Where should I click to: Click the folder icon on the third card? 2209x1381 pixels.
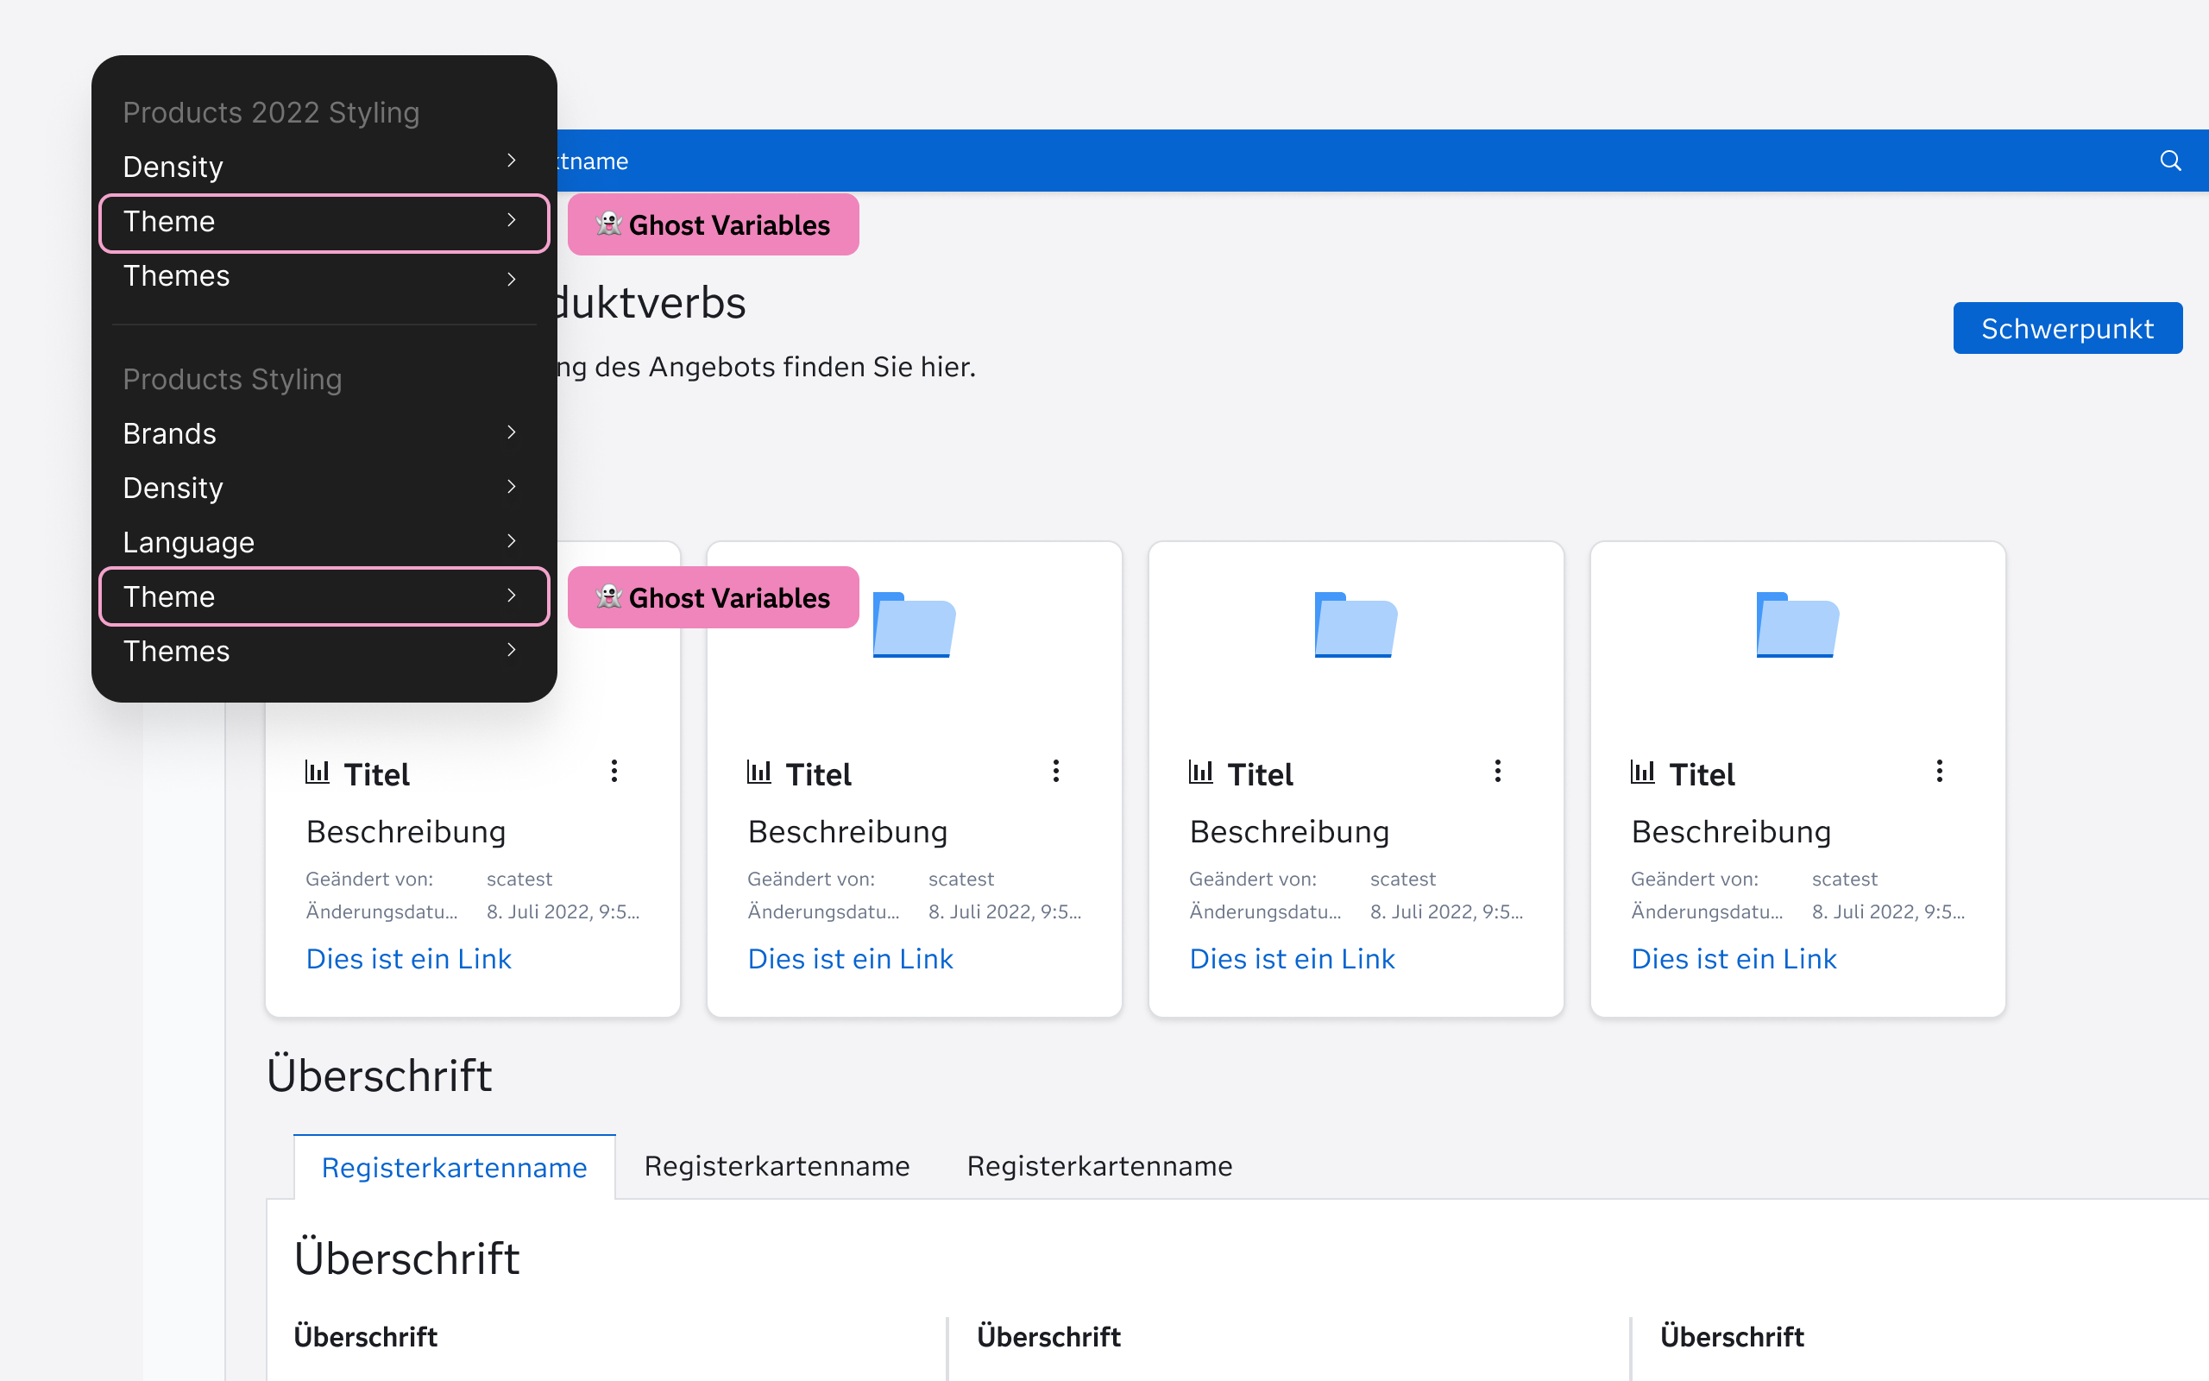[x=1356, y=626]
